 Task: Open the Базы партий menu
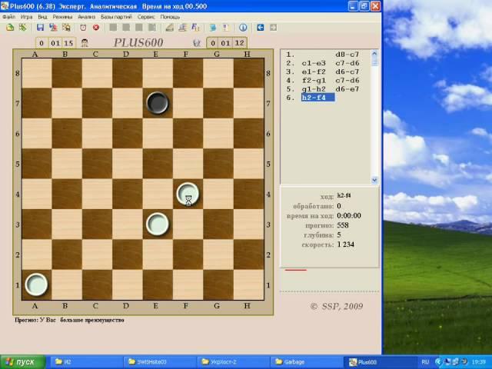coord(116,17)
